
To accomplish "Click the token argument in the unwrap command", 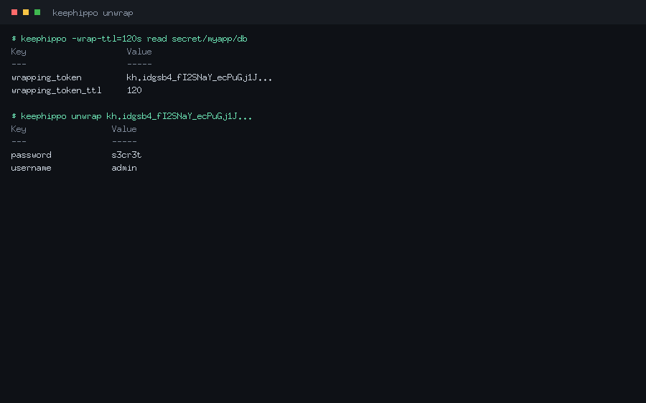I will click(x=179, y=116).
